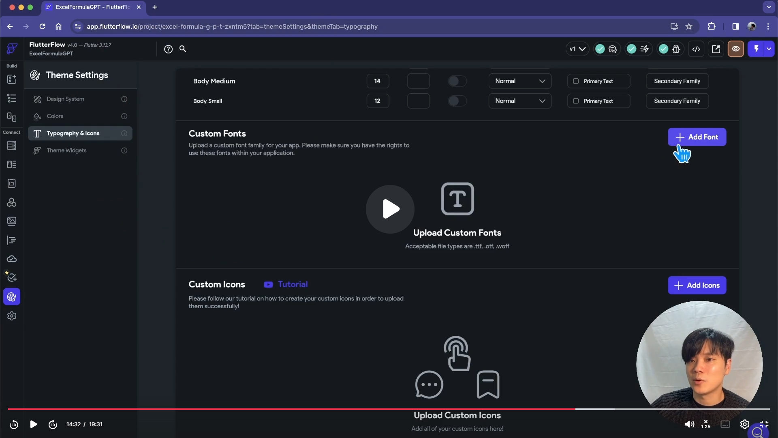Expand the browser tab search chevron
778x438 pixels.
[x=769, y=7]
